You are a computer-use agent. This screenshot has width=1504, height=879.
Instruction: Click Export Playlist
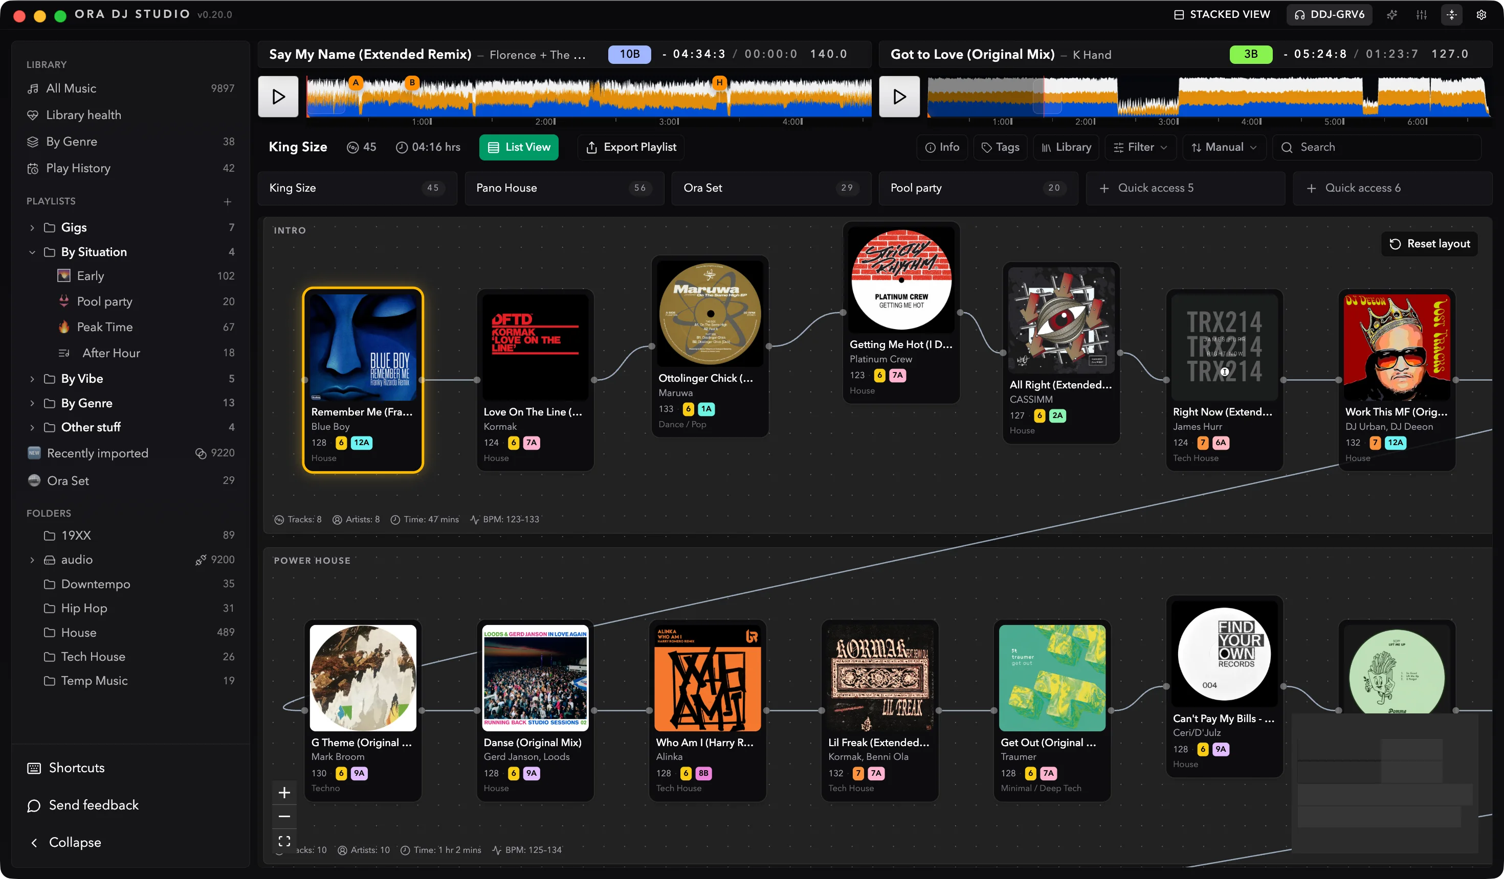point(631,147)
